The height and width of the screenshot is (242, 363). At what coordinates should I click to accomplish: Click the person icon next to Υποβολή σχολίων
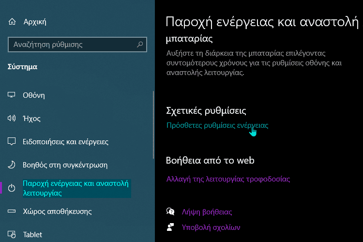pyautogui.click(x=170, y=227)
